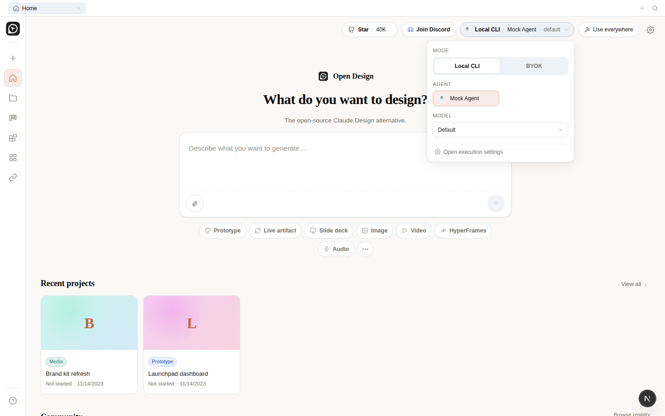665x416 pixels.
Task: Click the Open Design logo in the sidebar
Action: point(13,29)
